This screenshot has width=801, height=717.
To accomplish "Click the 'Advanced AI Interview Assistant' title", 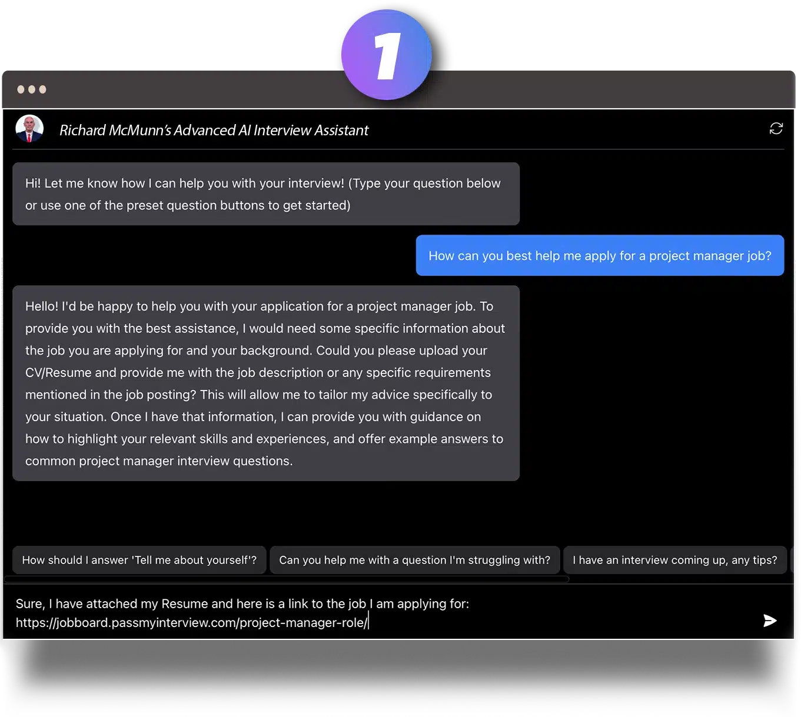I will [x=214, y=130].
